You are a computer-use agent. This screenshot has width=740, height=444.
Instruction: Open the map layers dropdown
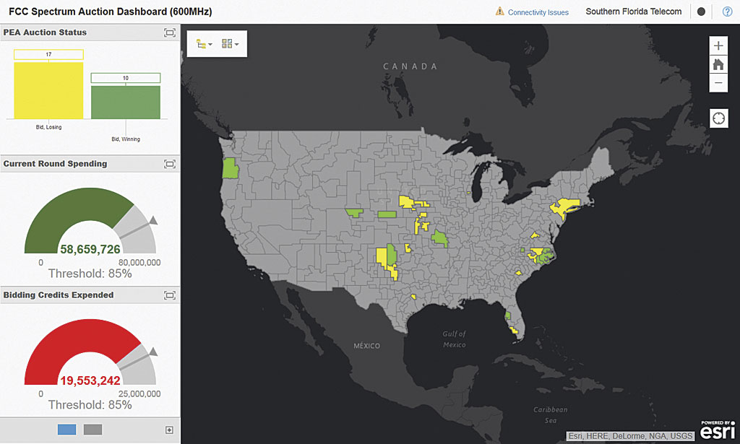point(205,44)
